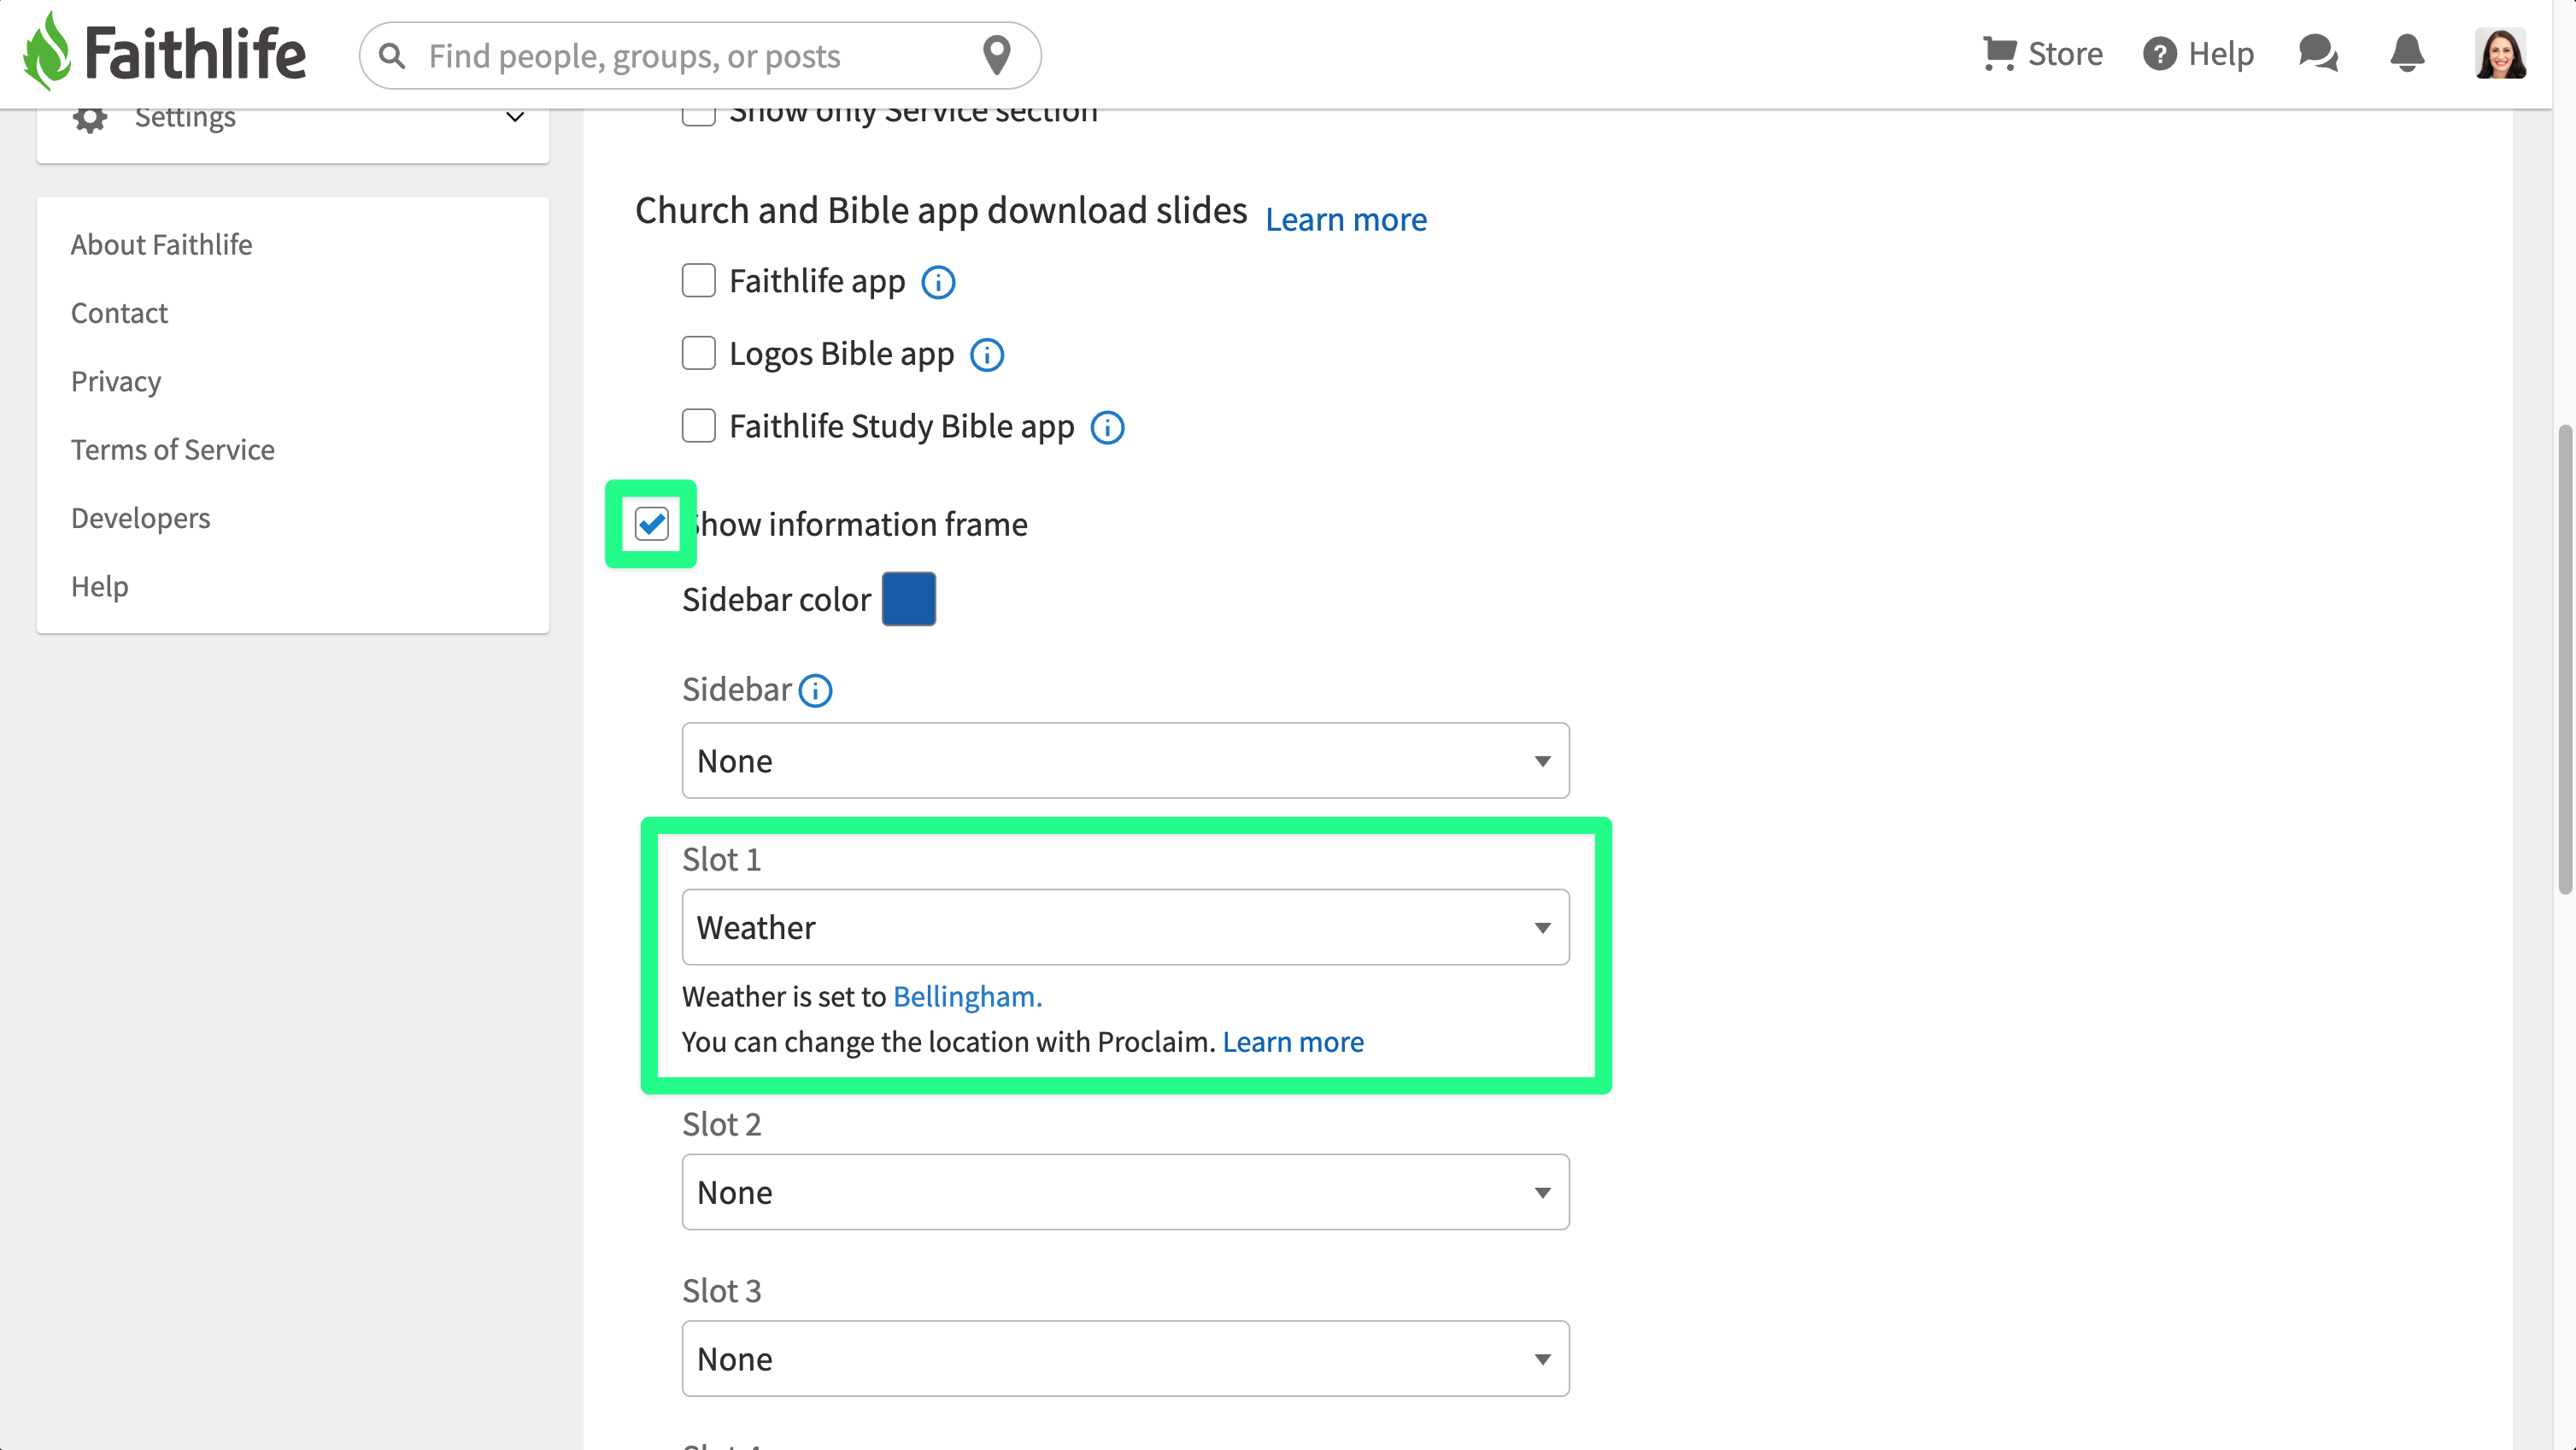2576x1450 pixels.
Task: Click the Bellingham weather location link
Action: [967, 997]
